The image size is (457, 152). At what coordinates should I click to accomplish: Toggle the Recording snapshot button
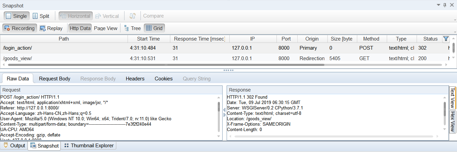click(19, 28)
